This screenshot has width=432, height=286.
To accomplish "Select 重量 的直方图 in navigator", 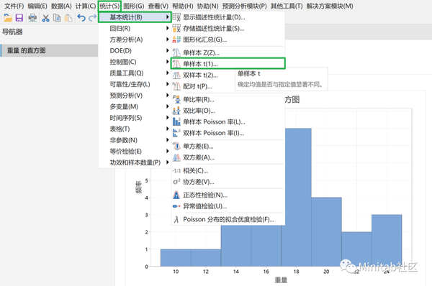I will click(49, 50).
